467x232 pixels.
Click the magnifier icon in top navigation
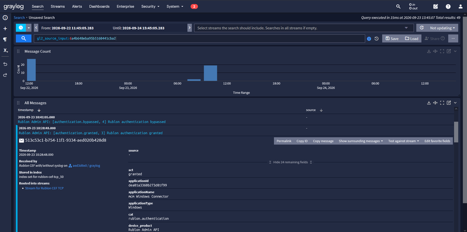(398, 6)
